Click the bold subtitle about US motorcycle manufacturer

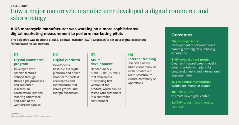(x=74, y=31)
